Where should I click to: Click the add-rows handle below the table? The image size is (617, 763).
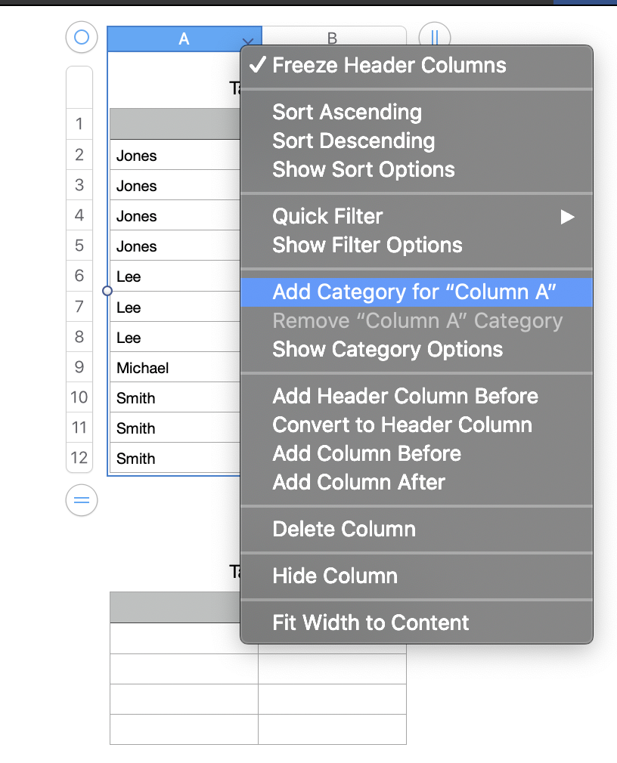click(x=82, y=500)
